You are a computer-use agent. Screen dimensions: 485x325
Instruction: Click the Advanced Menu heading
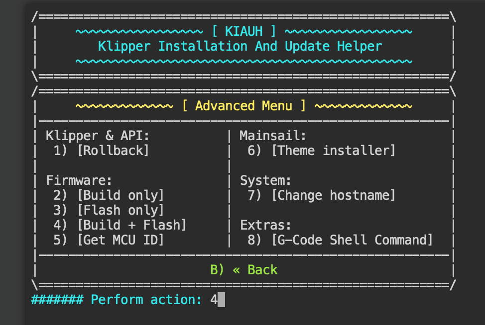(243, 106)
